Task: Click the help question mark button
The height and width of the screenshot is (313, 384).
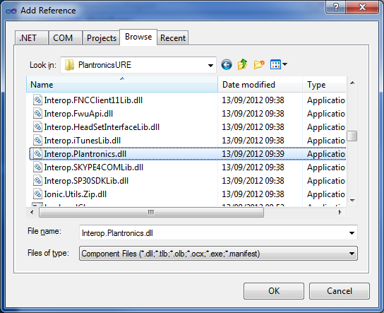Action: 336,7
